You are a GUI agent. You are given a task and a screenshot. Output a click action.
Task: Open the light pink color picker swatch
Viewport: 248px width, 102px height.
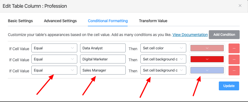point(207,48)
